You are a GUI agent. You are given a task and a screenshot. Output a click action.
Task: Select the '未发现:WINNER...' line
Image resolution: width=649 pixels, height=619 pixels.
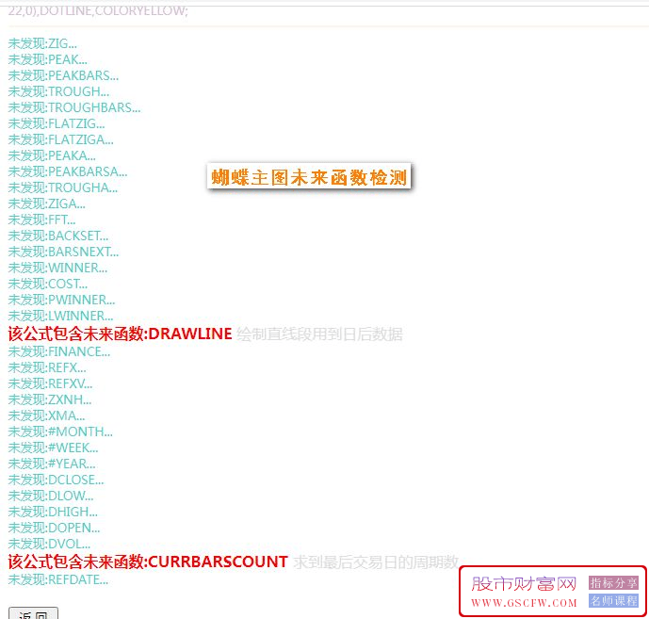[58, 268]
